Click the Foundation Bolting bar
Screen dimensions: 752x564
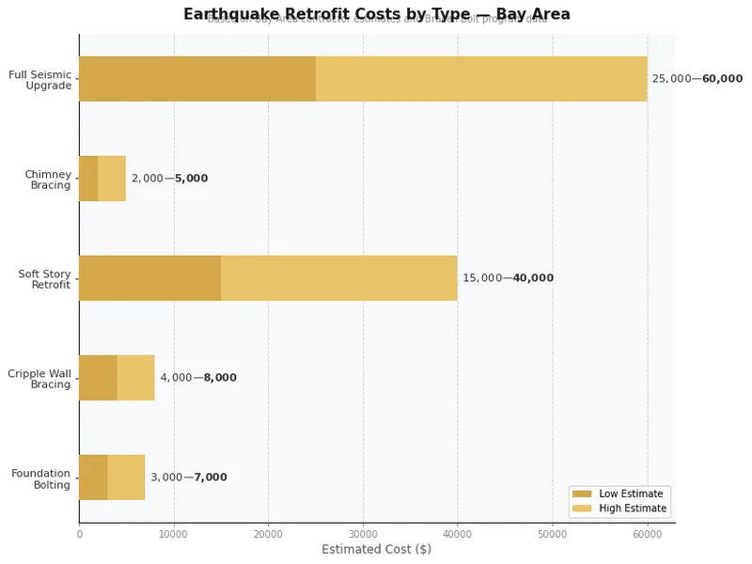coord(112,478)
